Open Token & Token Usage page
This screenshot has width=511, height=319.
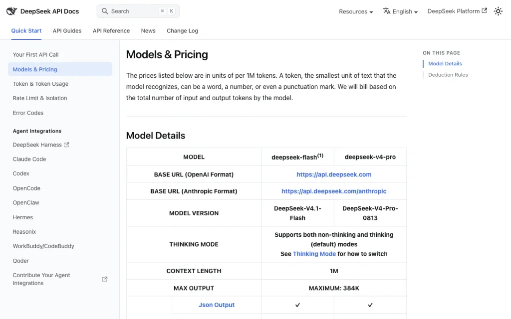tap(60, 84)
